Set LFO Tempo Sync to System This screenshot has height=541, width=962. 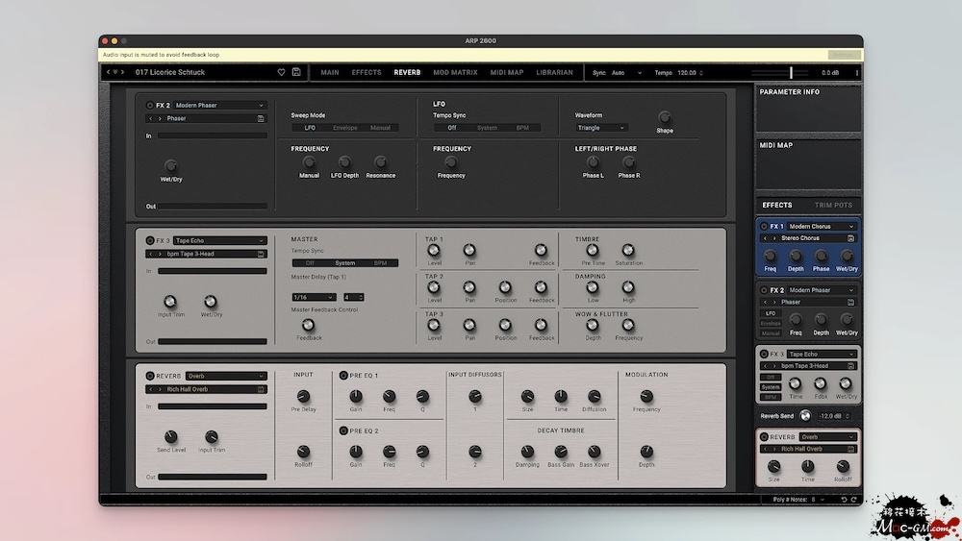click(487, 128)
